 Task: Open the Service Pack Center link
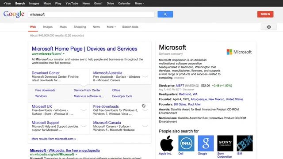point(87,90)
